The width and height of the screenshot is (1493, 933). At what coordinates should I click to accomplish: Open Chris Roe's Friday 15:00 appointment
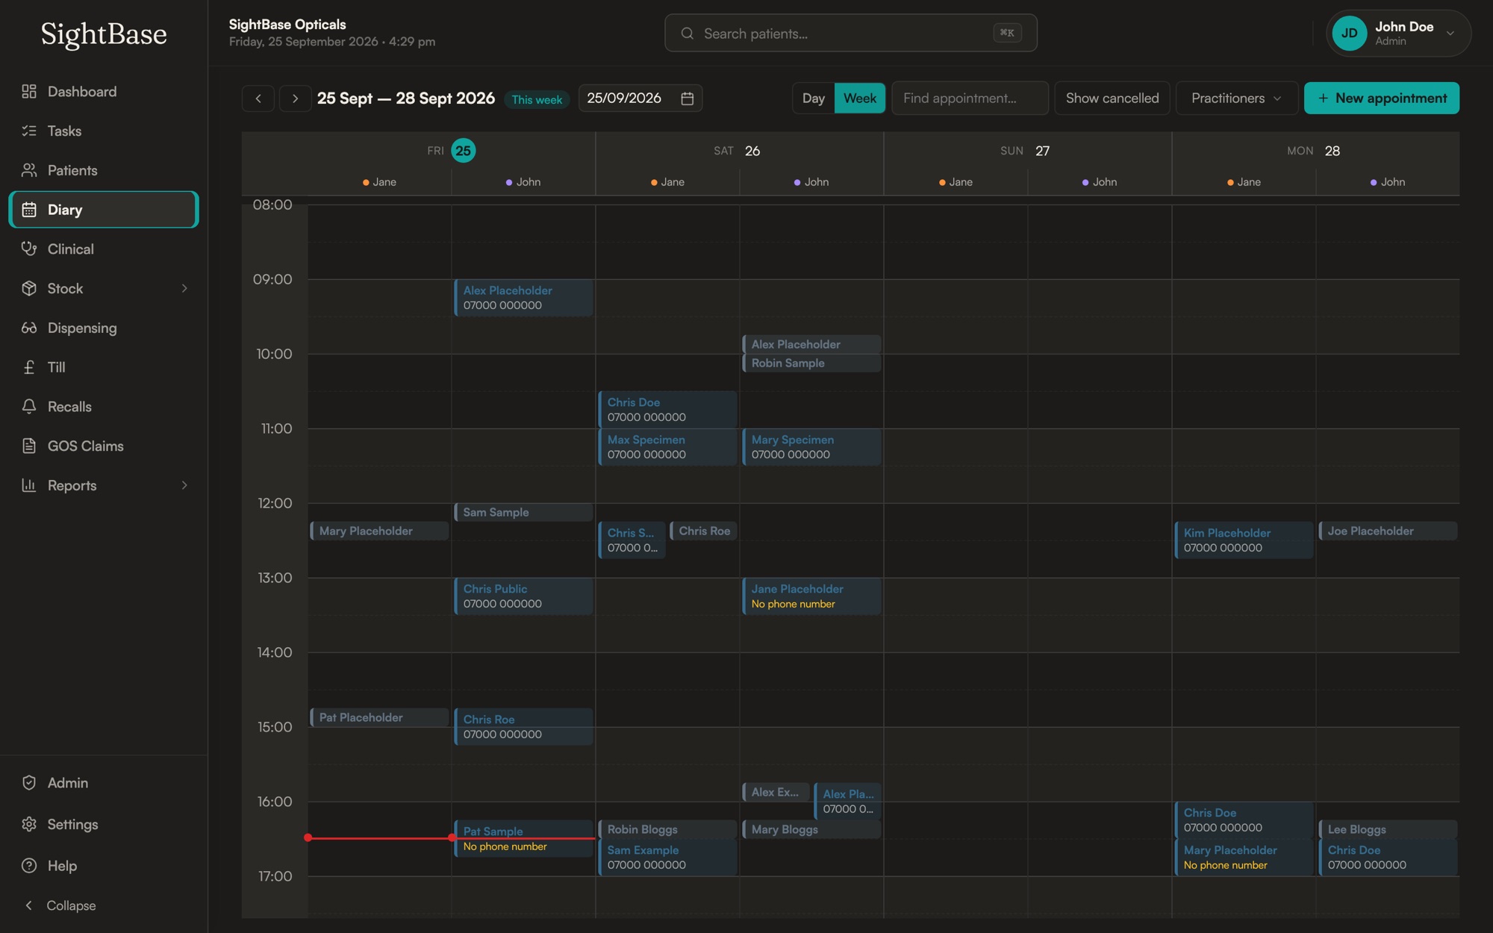(x=523, y=727)
